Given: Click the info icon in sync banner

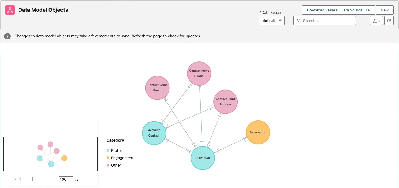Looking at the screenshot, I should coord(7,36).
